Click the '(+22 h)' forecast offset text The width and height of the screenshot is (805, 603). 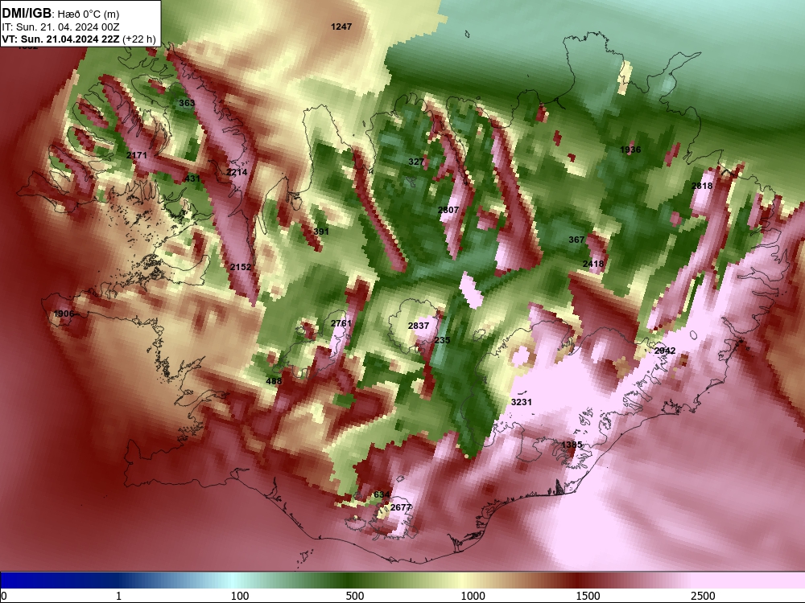coord(138,39)
